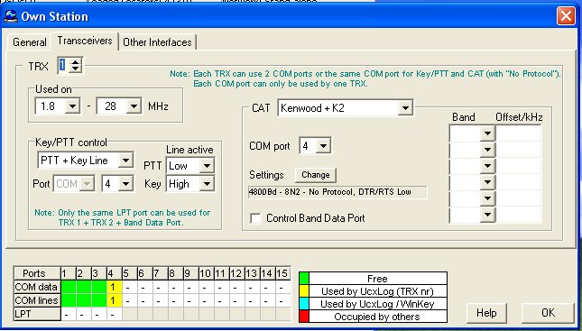Click green COM data cell for port 1
Screen dimensions: 582x331
tap(69, 287)
